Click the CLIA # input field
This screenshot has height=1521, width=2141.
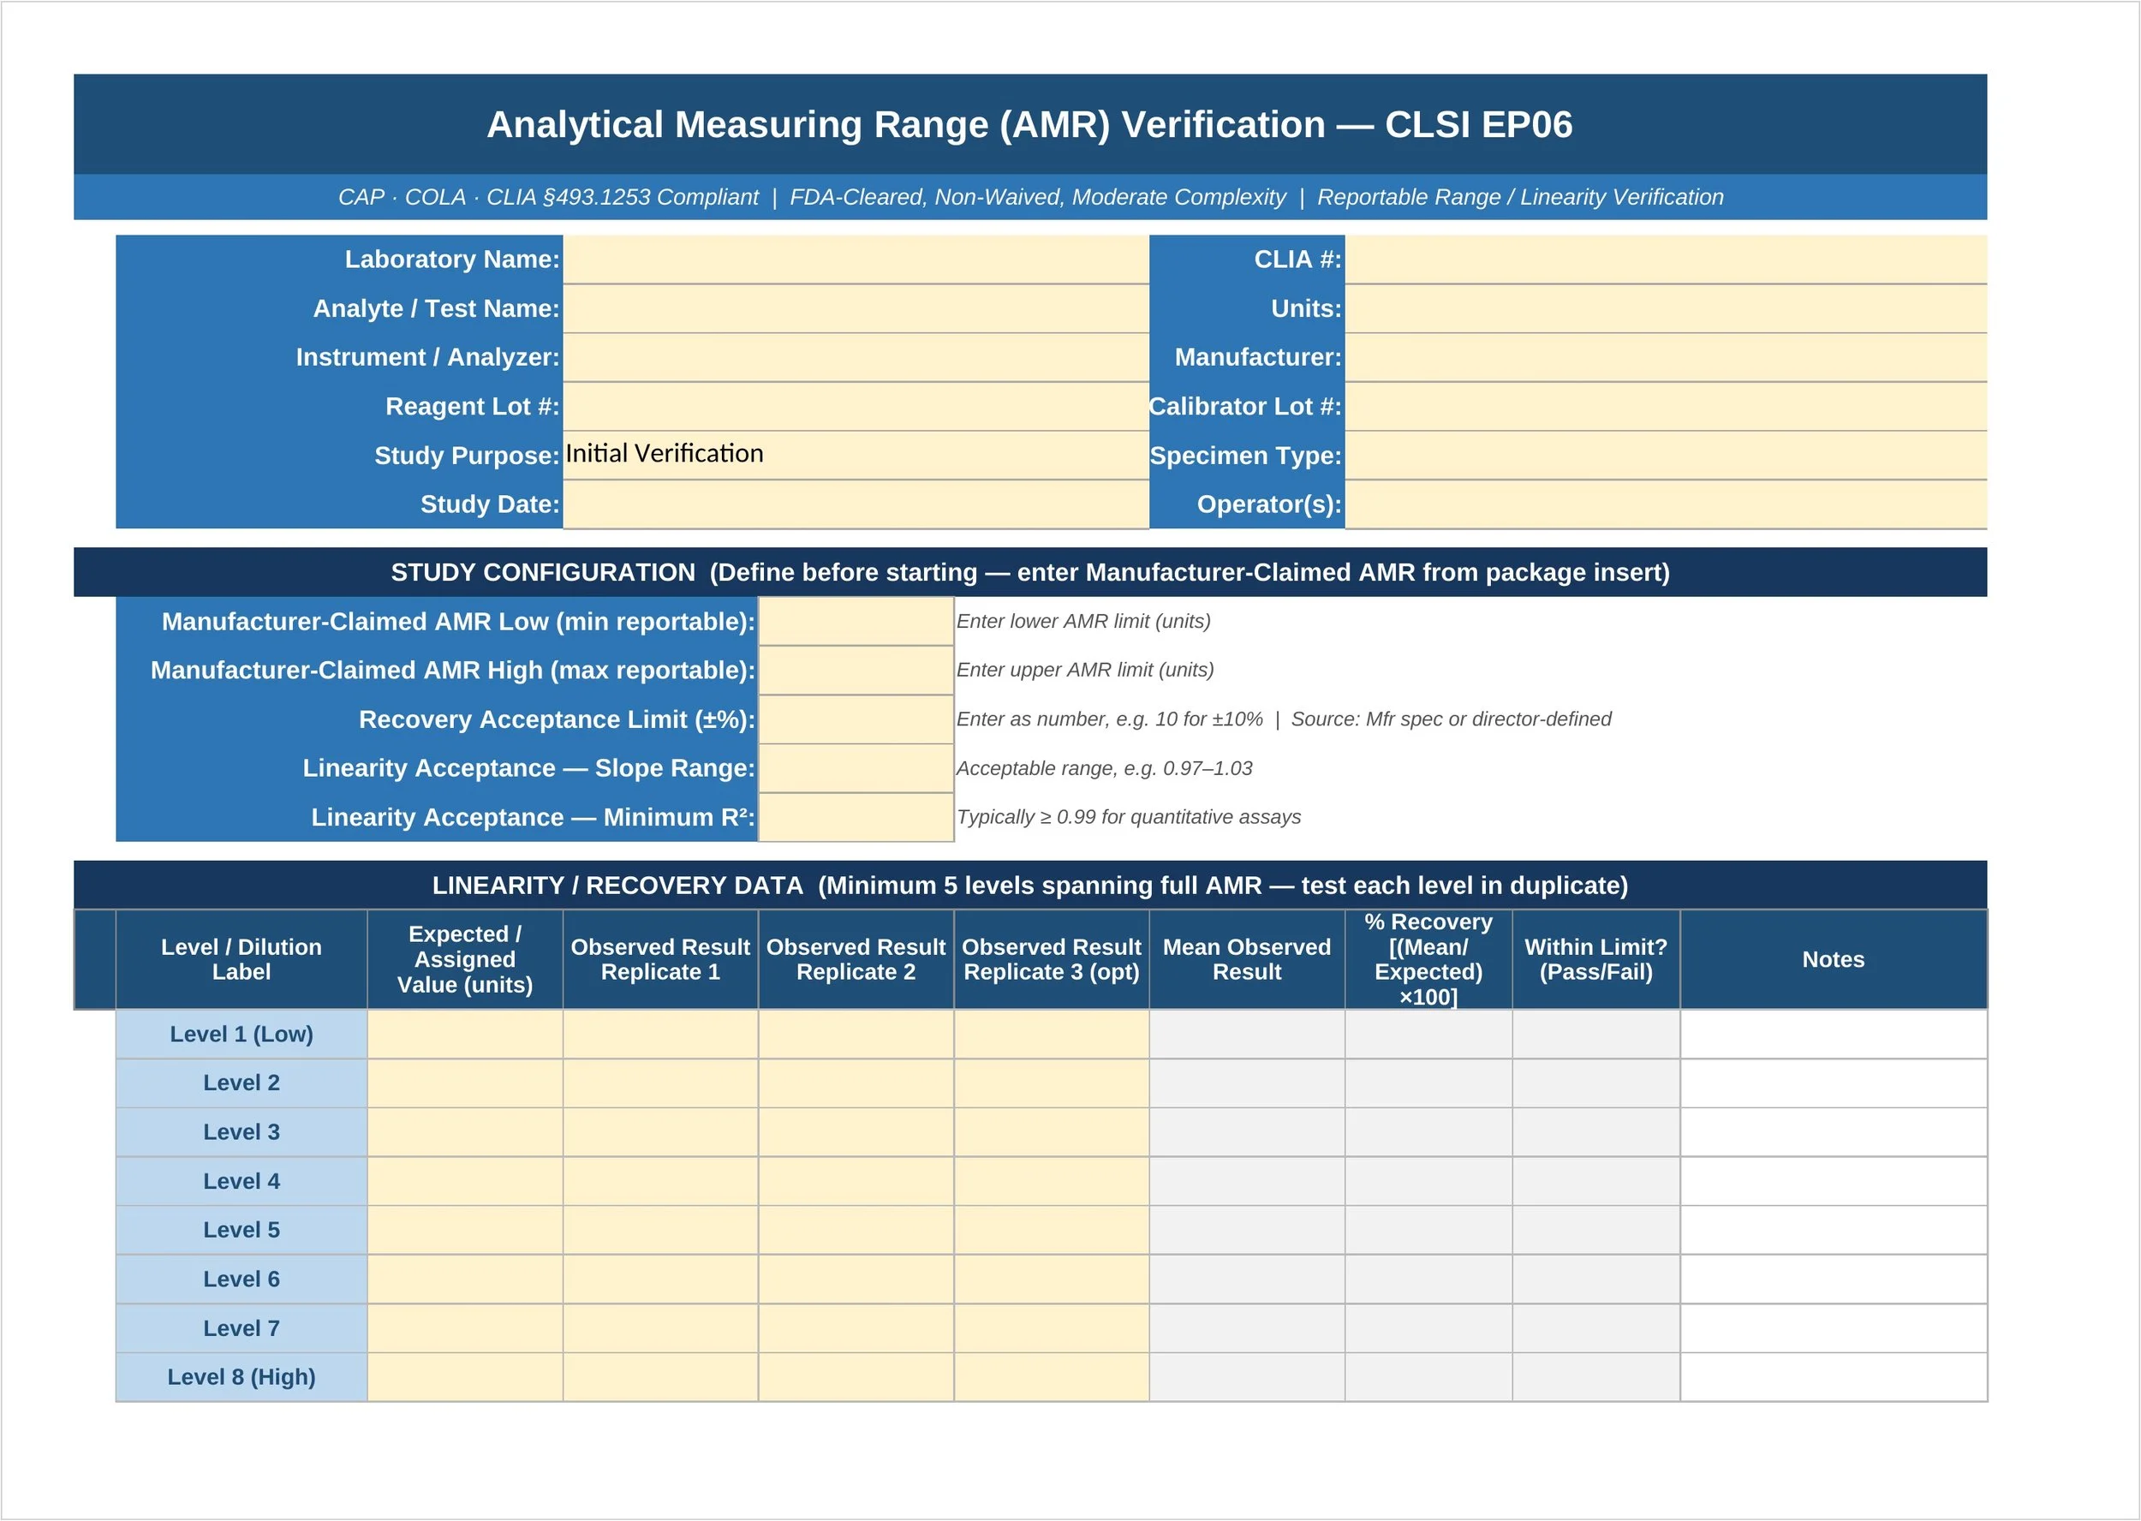(1667, 260)
